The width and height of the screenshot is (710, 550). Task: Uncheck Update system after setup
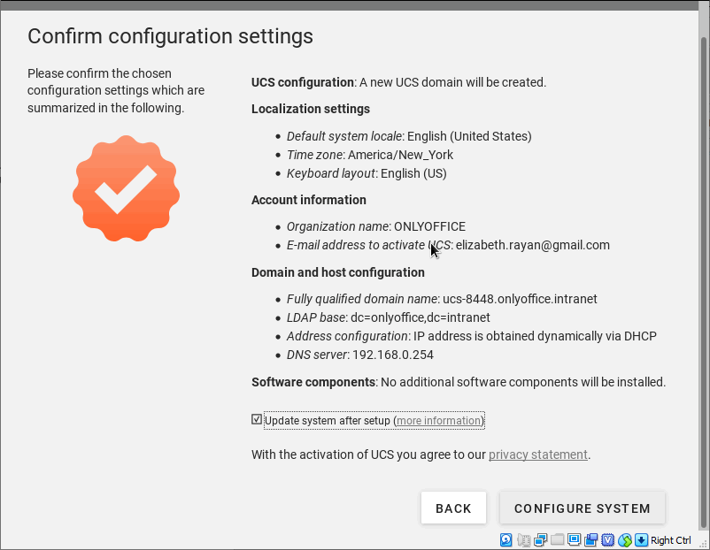coord(257,420)
